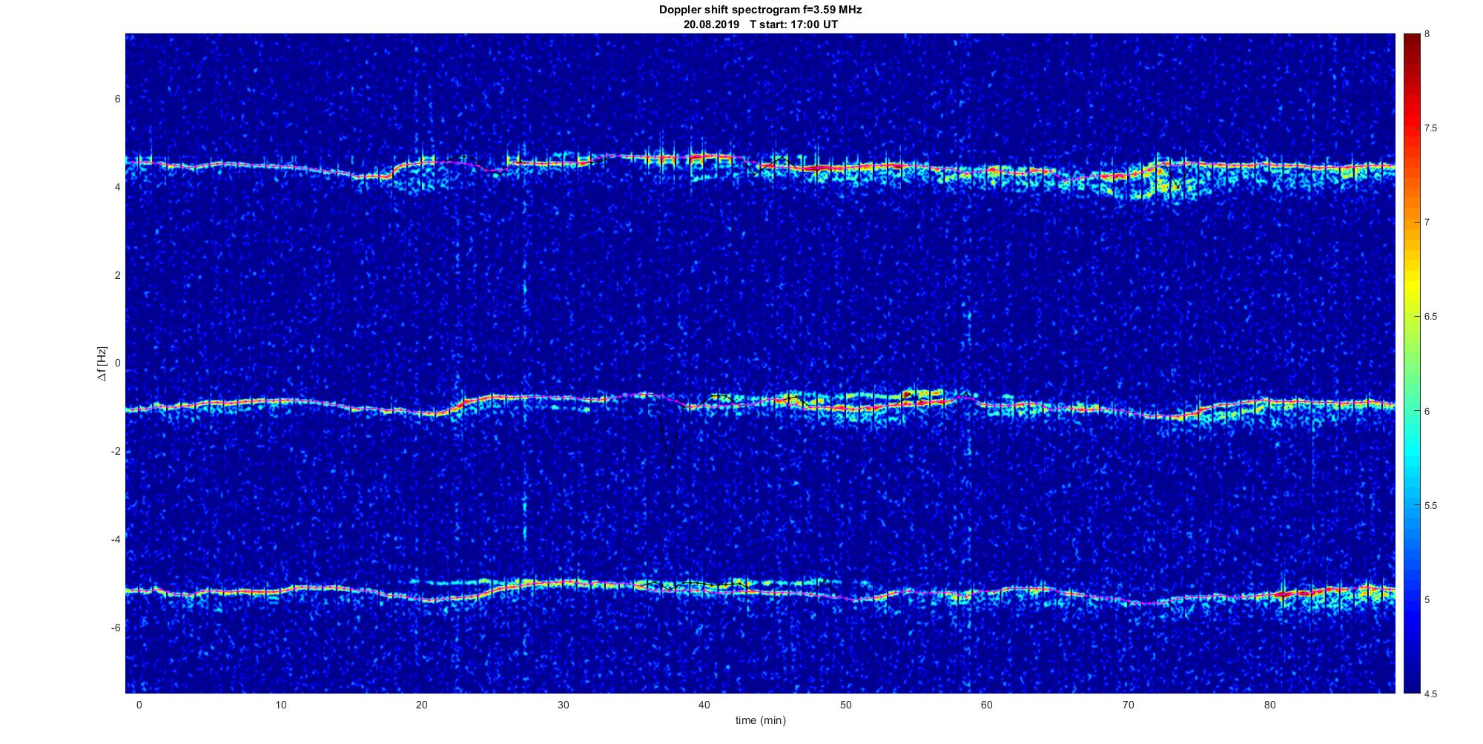Click x-axis tick label 10
The height and width of the screenshot is (744, 1483).
[280, 705]
